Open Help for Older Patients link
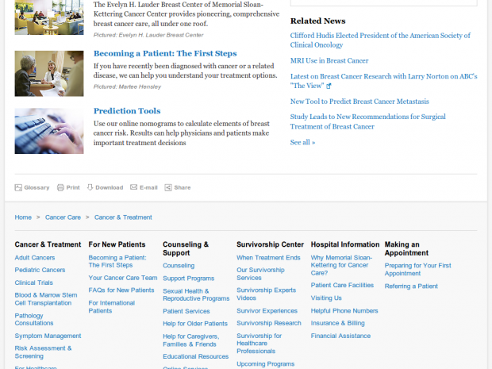This screenshot has height=369, width=492. pyautogui.click(x=195, y=324)
